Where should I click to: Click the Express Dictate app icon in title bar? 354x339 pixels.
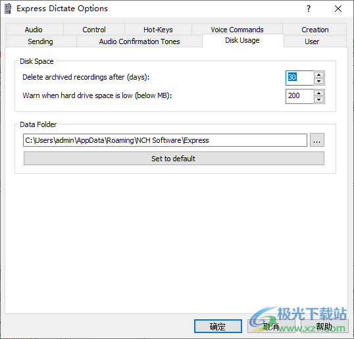click(8, 9)
